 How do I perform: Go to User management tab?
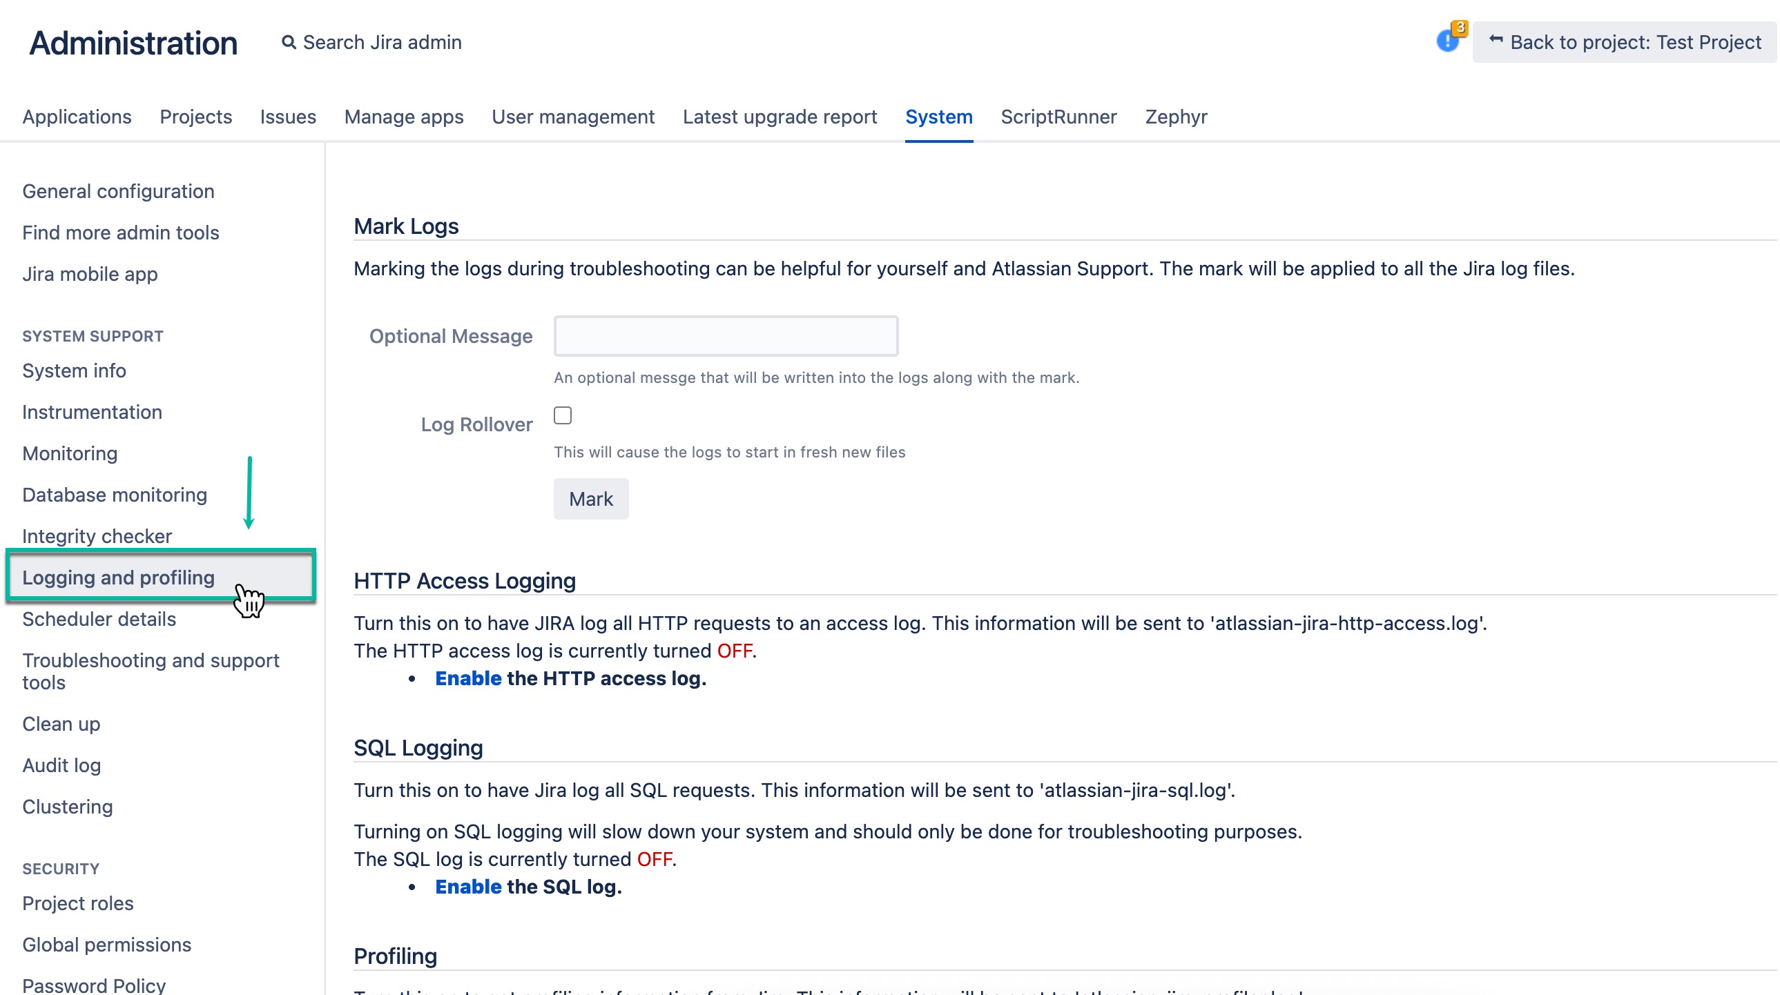(573, 117)
